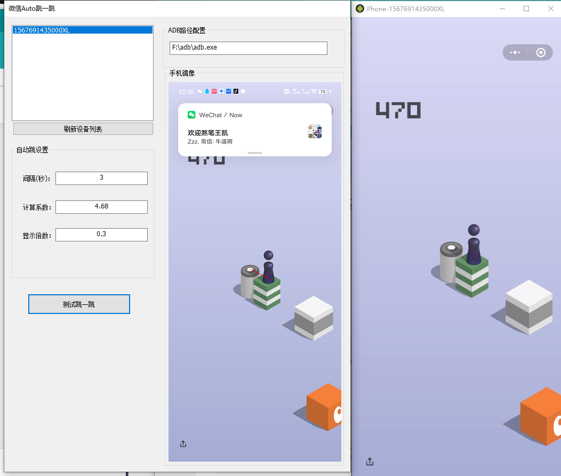Screen dimensions: 561x476
Task: Focus the 计算系数 coefficient input field
Action: pyautogui.click(x=102, y=207)
